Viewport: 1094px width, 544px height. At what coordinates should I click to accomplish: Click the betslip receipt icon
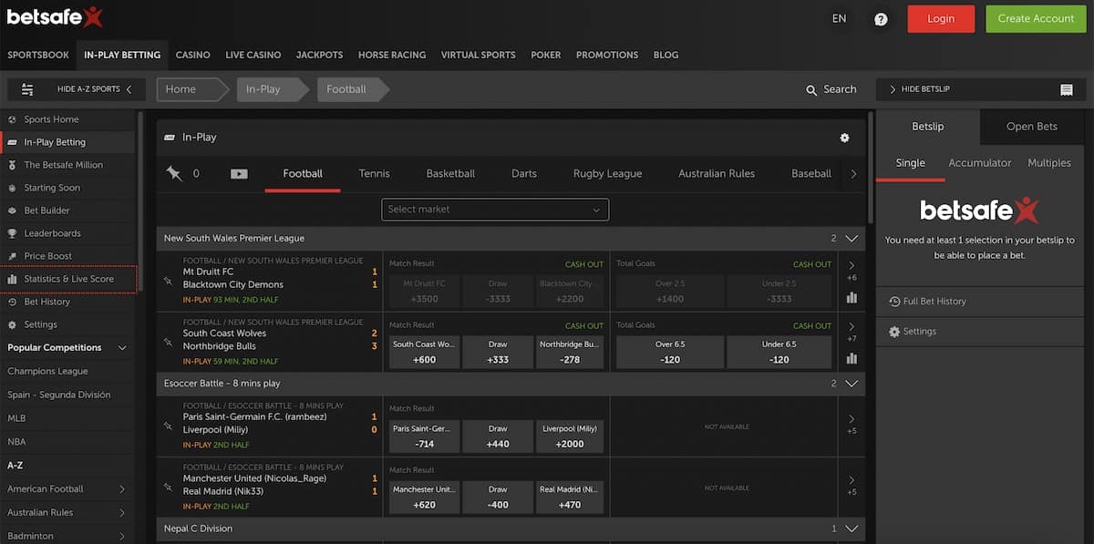click(x=1067, y=89)
